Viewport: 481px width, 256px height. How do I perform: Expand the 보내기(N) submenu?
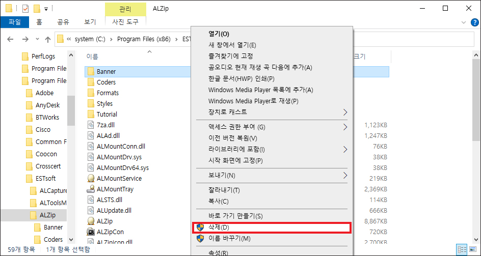[272, 176]
